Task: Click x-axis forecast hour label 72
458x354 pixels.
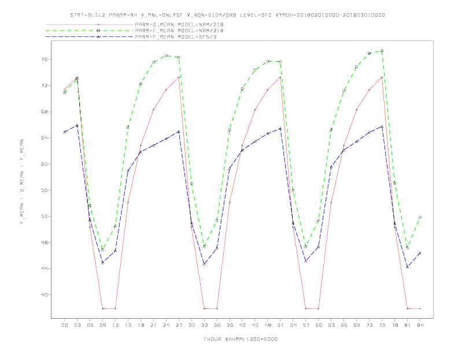Action: [369, 325]
